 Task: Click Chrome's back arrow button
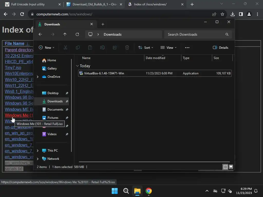point(6,14)
